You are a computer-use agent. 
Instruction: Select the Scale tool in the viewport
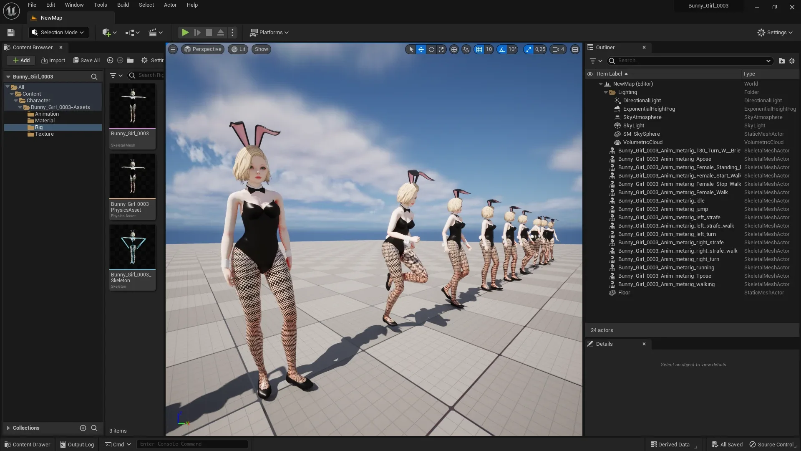[441, 49]
